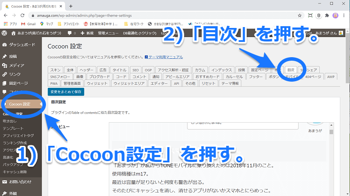Switch to the SEO settings tab
This screenshot has height=196, width=350.
[x=136, y=69]
